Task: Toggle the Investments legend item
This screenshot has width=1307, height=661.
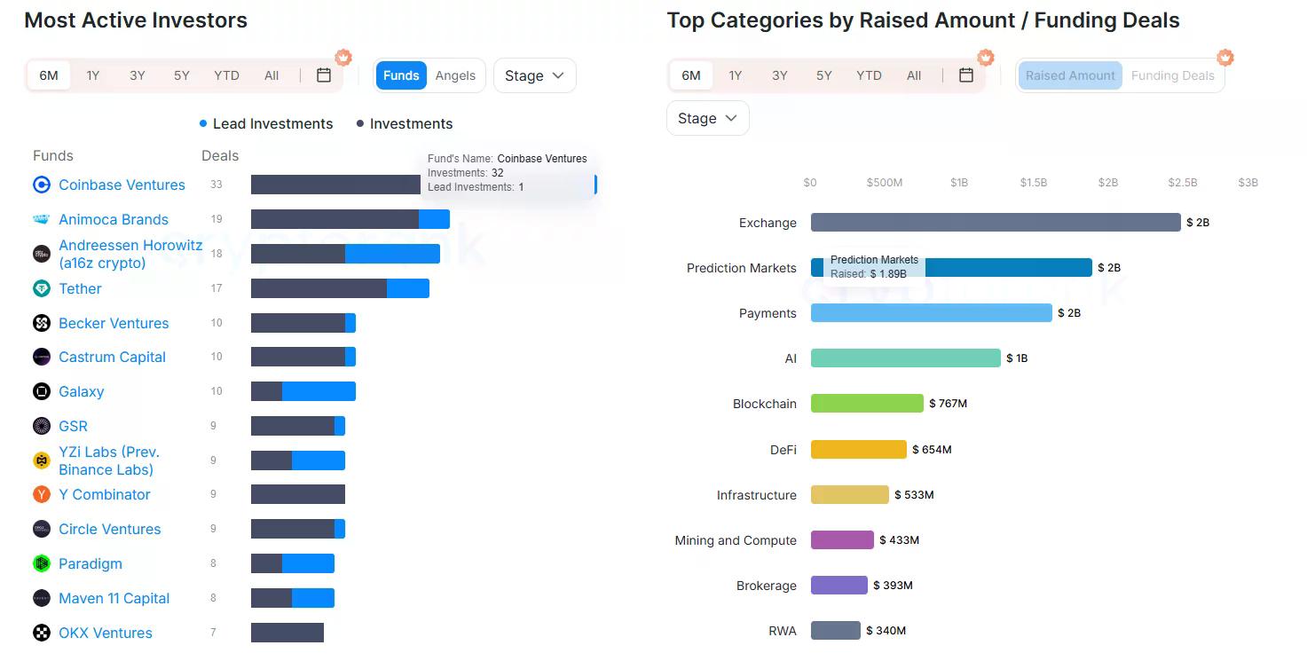Action: [405, 124]
